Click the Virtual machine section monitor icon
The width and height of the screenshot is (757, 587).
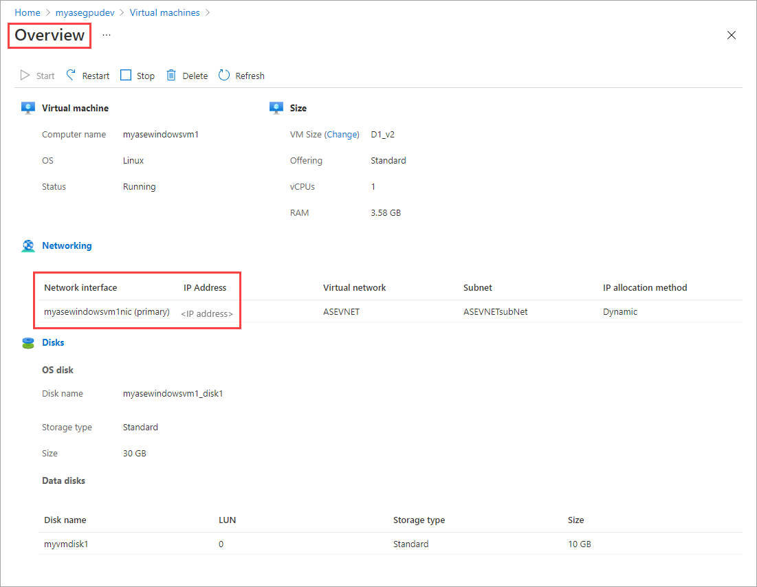pos(28,107)
